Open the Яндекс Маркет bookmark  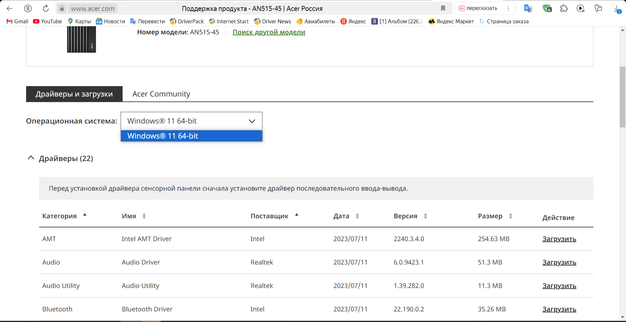(x=451, y=21)
